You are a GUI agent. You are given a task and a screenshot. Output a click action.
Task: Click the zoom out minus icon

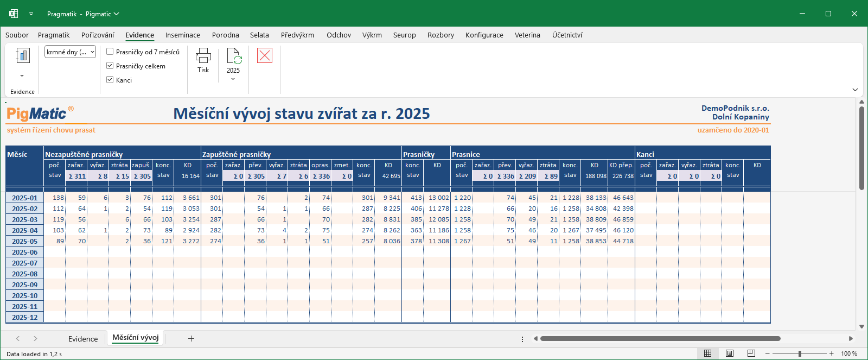[768, 353]
